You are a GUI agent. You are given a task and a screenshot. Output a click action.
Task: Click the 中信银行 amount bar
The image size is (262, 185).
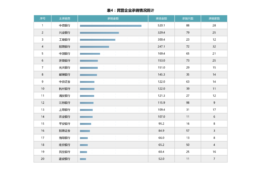pyautogui.click(x=111, y=26)
